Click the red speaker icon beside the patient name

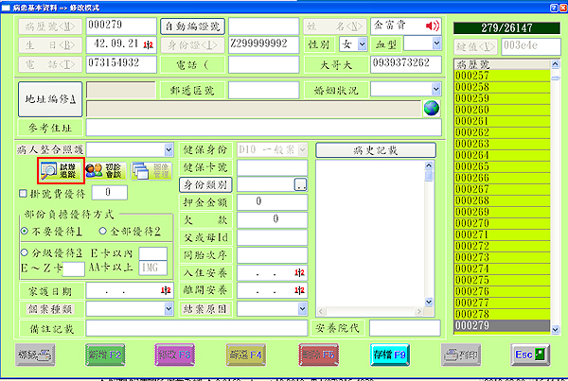click(434, 24)
